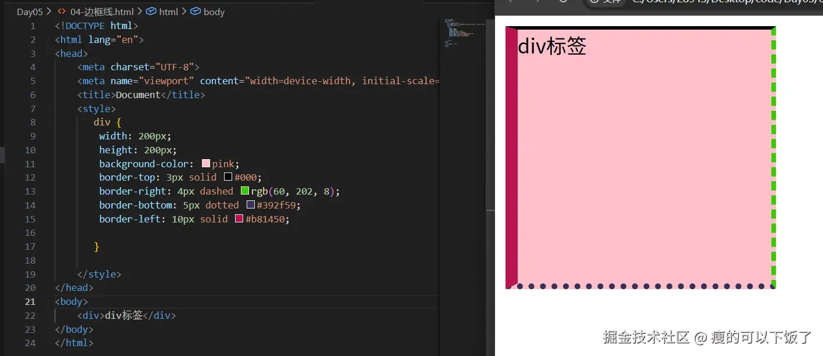Click the '<!DOCTYPE html>' line

click(97, 26)
